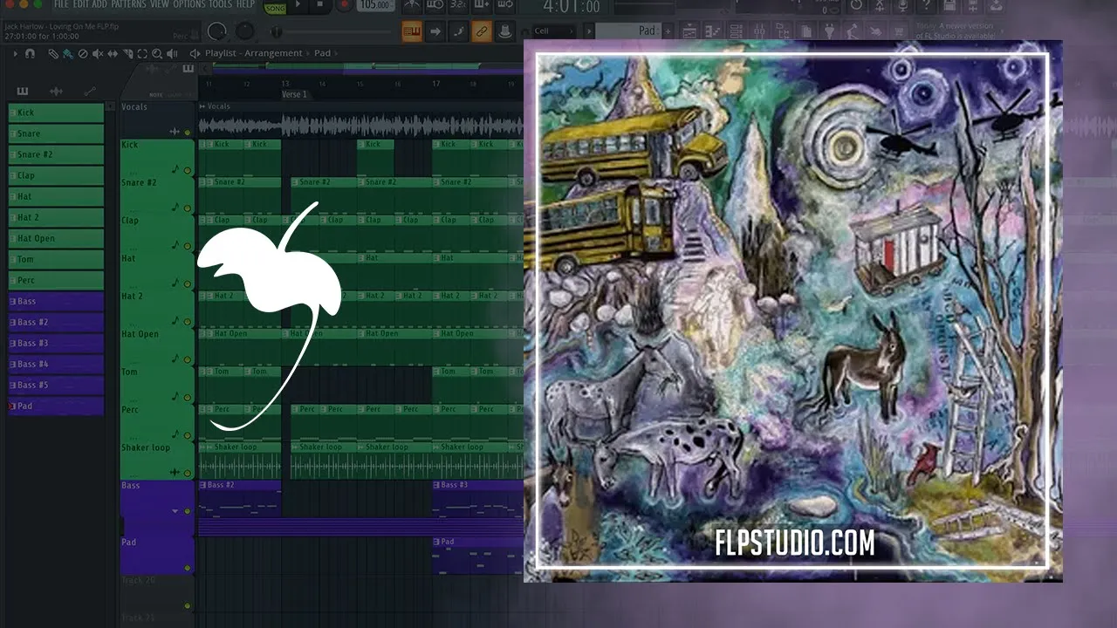The width and height of the screenshot is (1117, 628).
Task: Click the main volume knob
Action: coord(217,32)
